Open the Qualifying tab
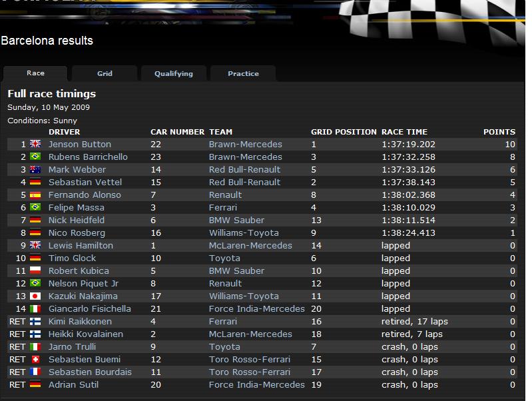 point(173,73)
